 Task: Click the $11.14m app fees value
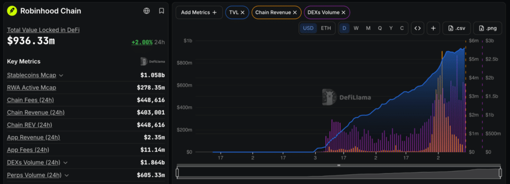[x=152, y=150]
